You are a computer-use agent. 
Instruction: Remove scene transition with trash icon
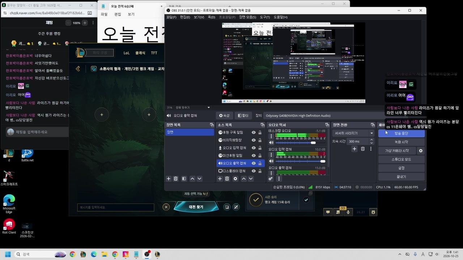[363, 149]
